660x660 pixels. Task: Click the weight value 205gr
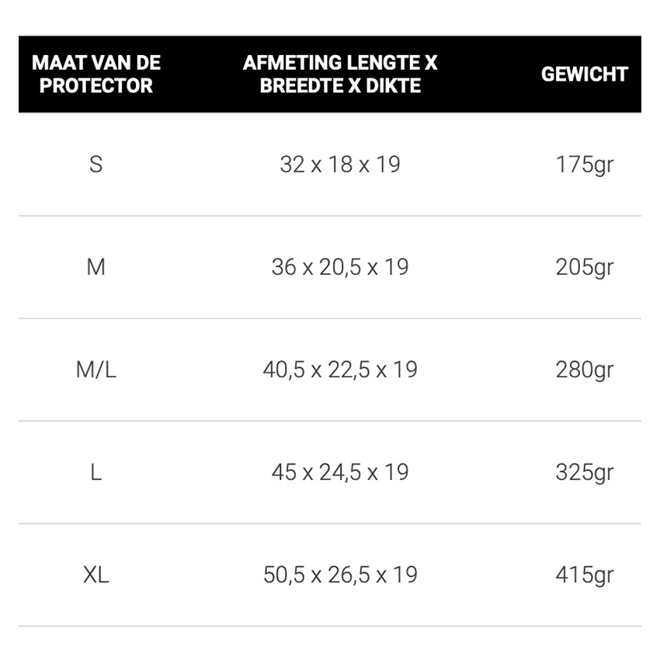[x=584, y=267]
